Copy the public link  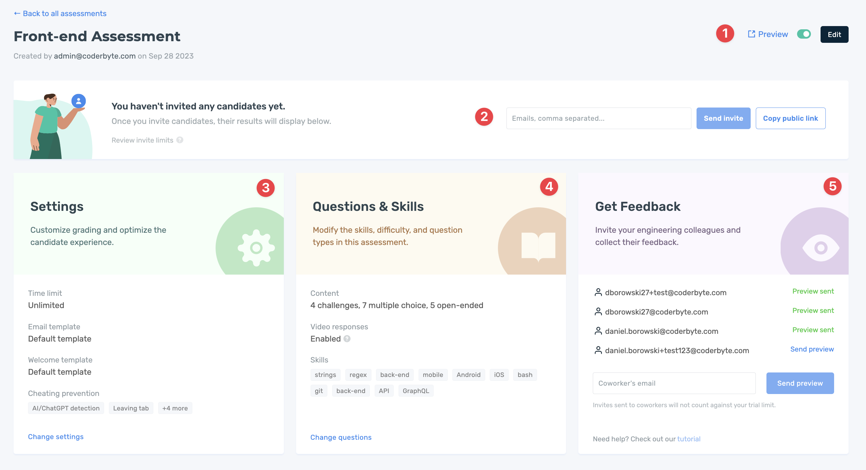pos(790,118)
